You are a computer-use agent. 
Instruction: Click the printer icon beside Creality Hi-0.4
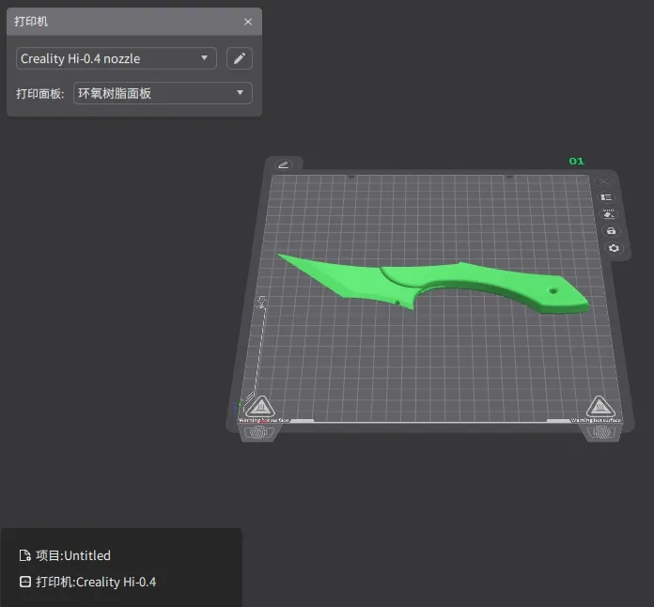pos(25,582)
